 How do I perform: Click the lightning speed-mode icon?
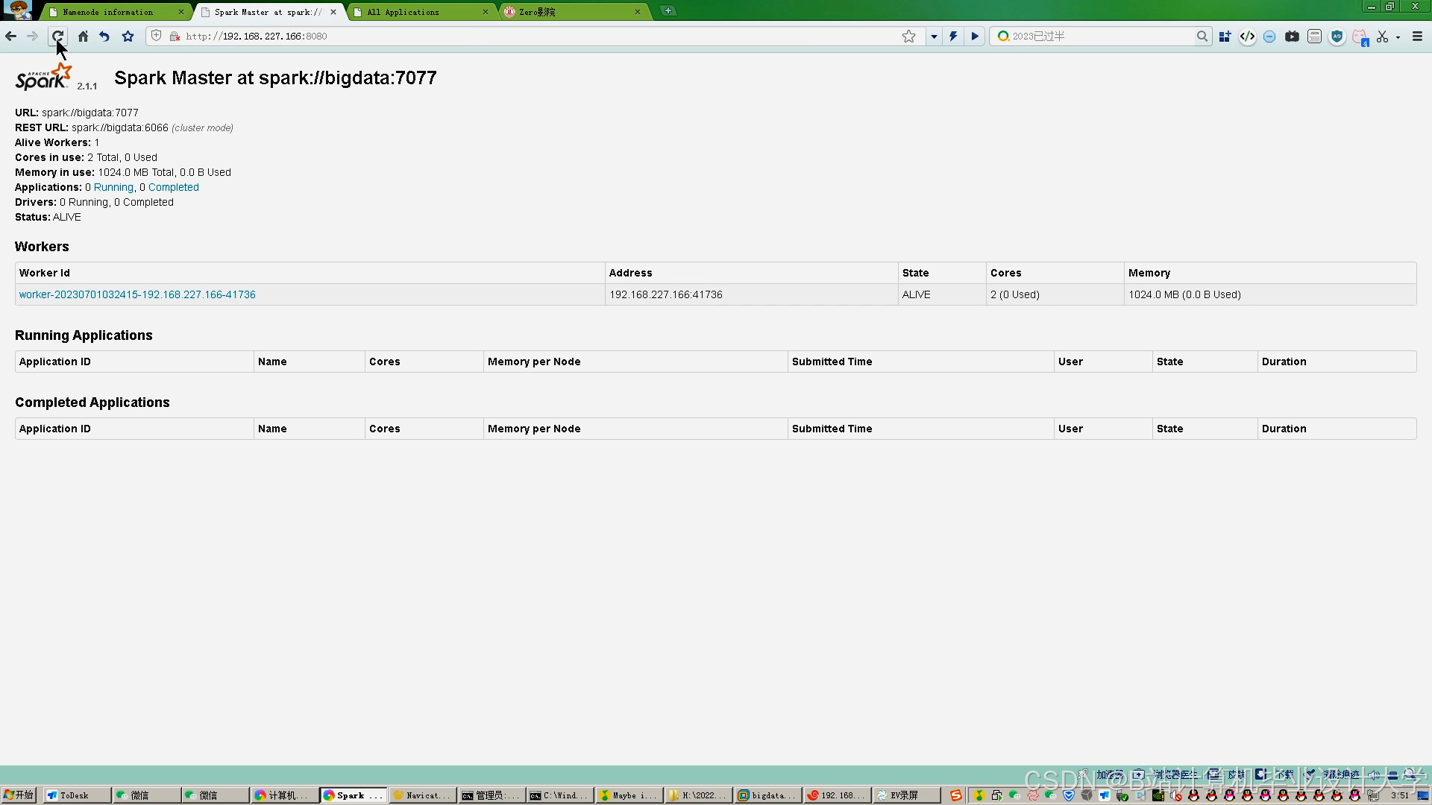(953, 37)
